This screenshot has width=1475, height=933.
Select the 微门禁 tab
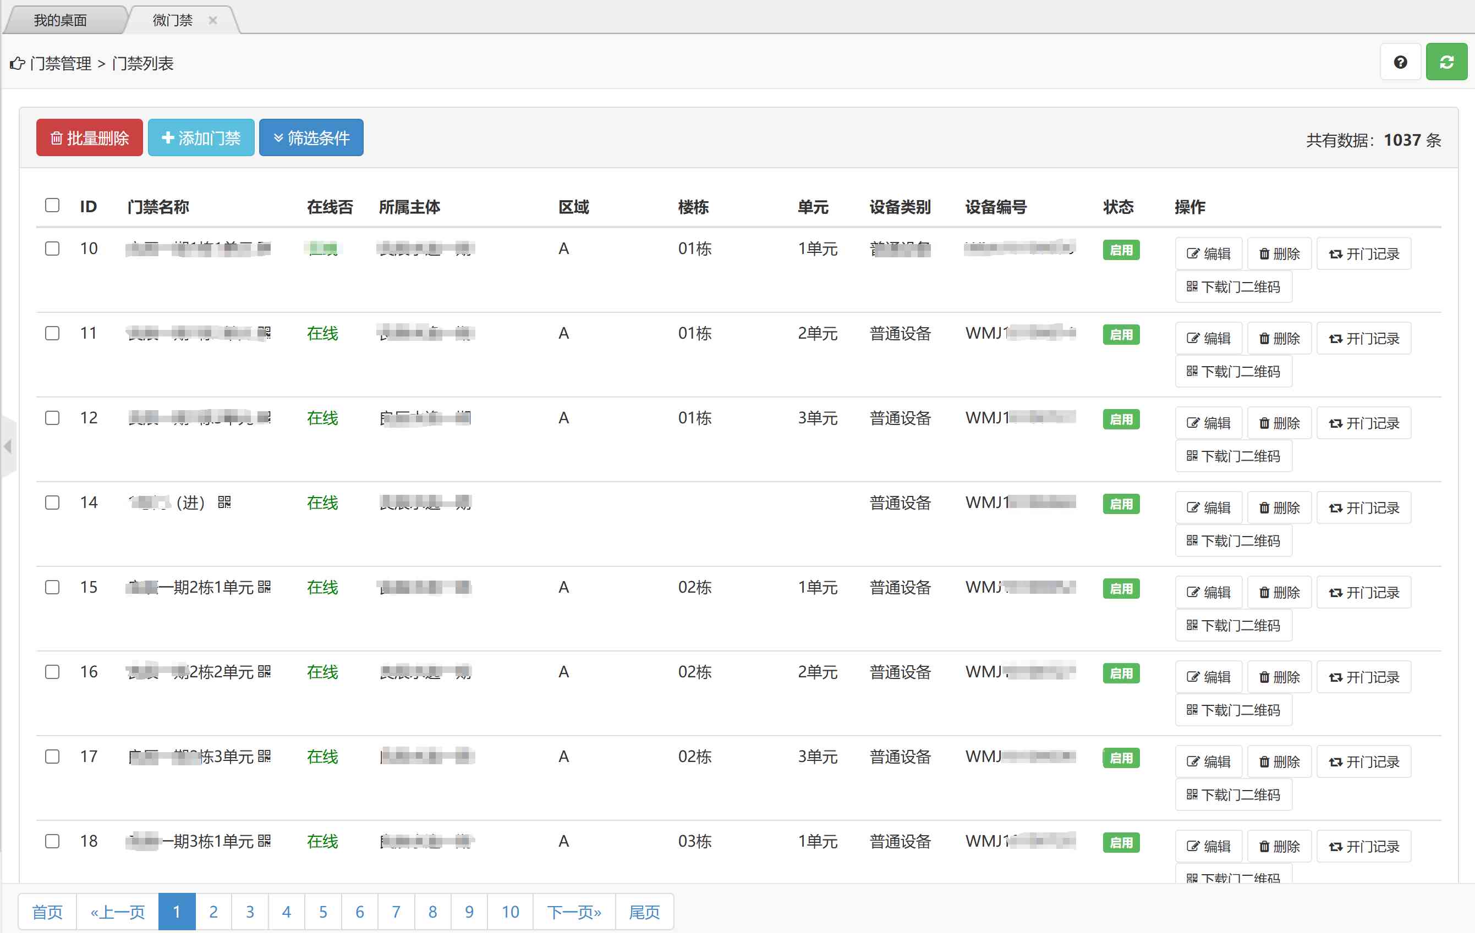tap(173, 20)
